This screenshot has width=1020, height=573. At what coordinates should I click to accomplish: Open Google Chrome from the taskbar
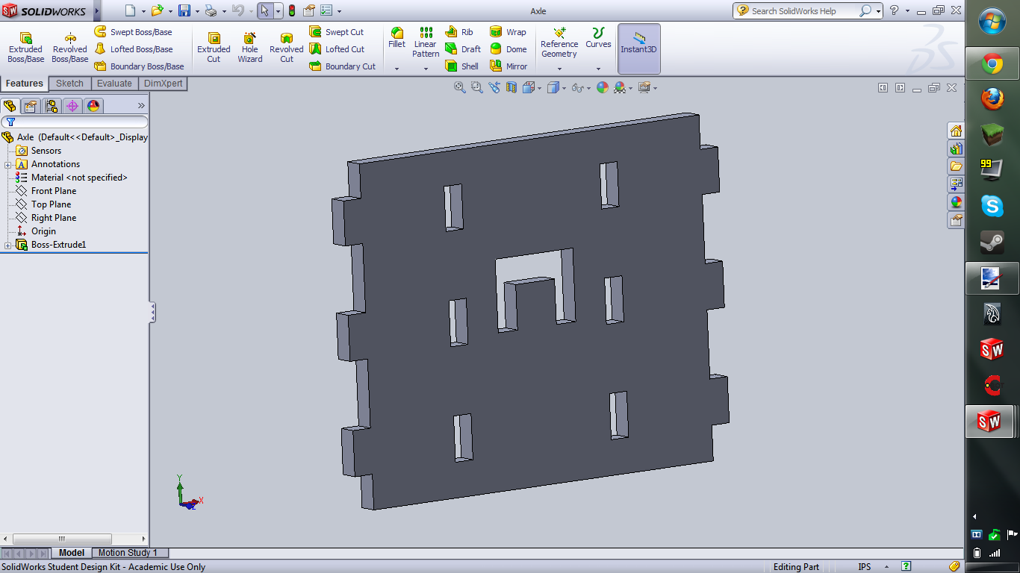(992, 64)
